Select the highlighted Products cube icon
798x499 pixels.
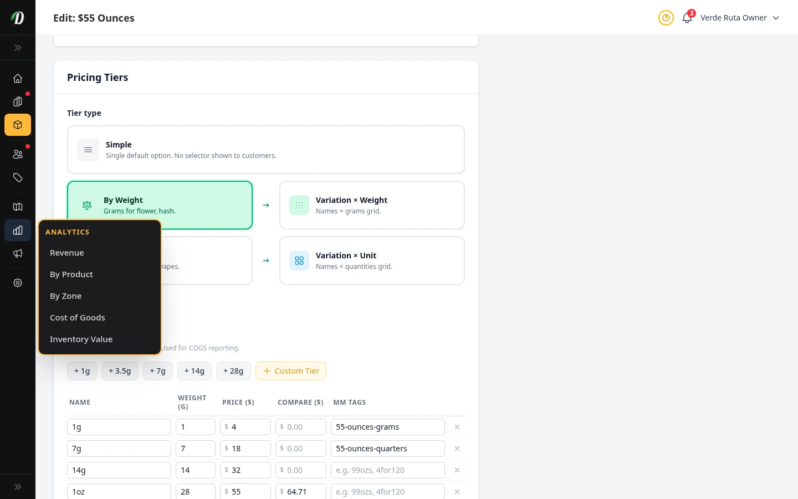pos(18,125)
